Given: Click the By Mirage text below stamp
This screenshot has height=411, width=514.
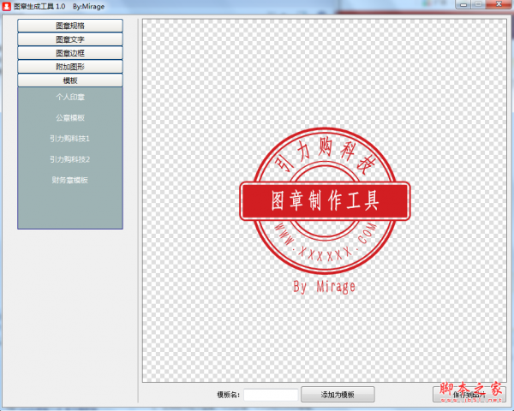Looking at the screenshot, I should coord(324,286).
